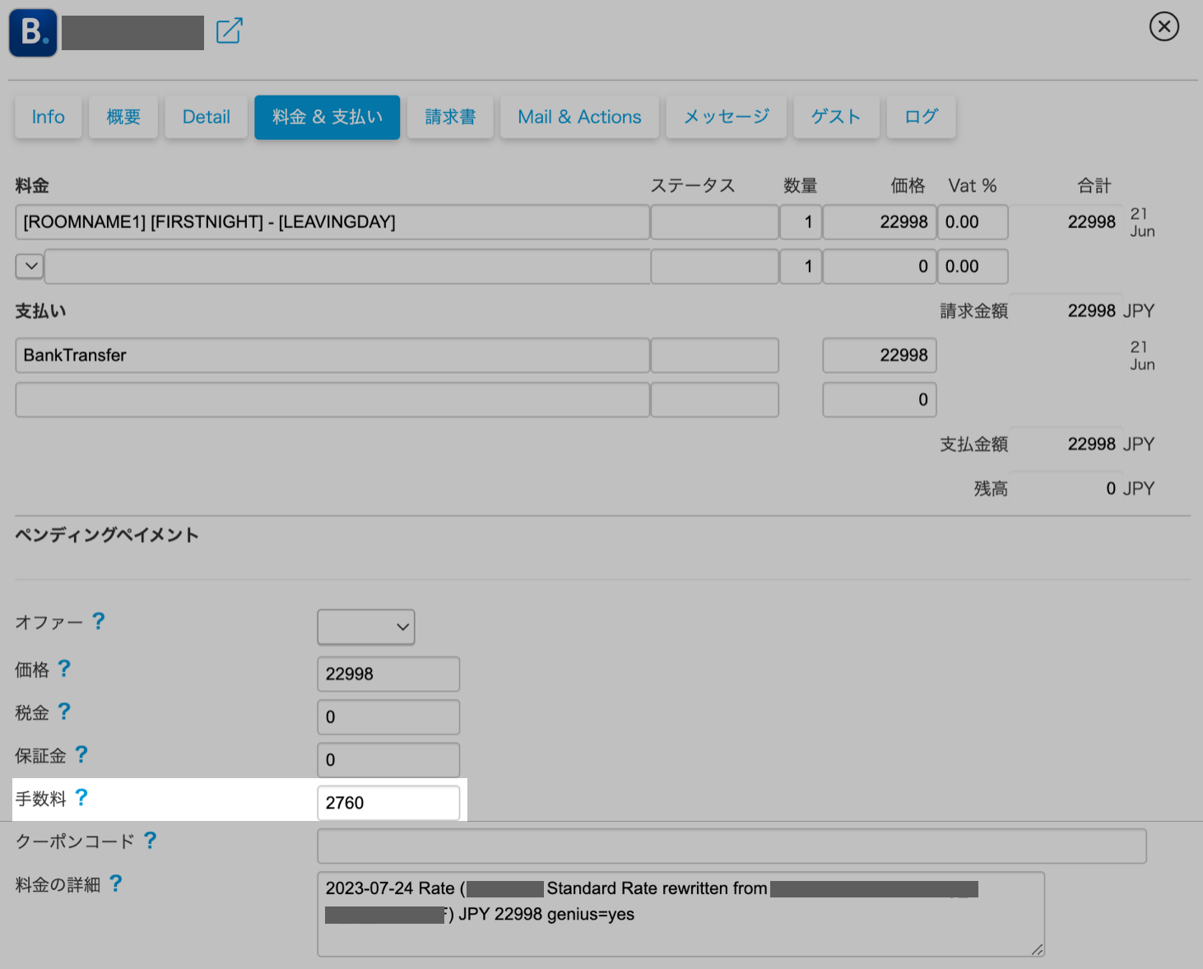
Task: Expand the オファー dropdown
Action: point(366,627)
